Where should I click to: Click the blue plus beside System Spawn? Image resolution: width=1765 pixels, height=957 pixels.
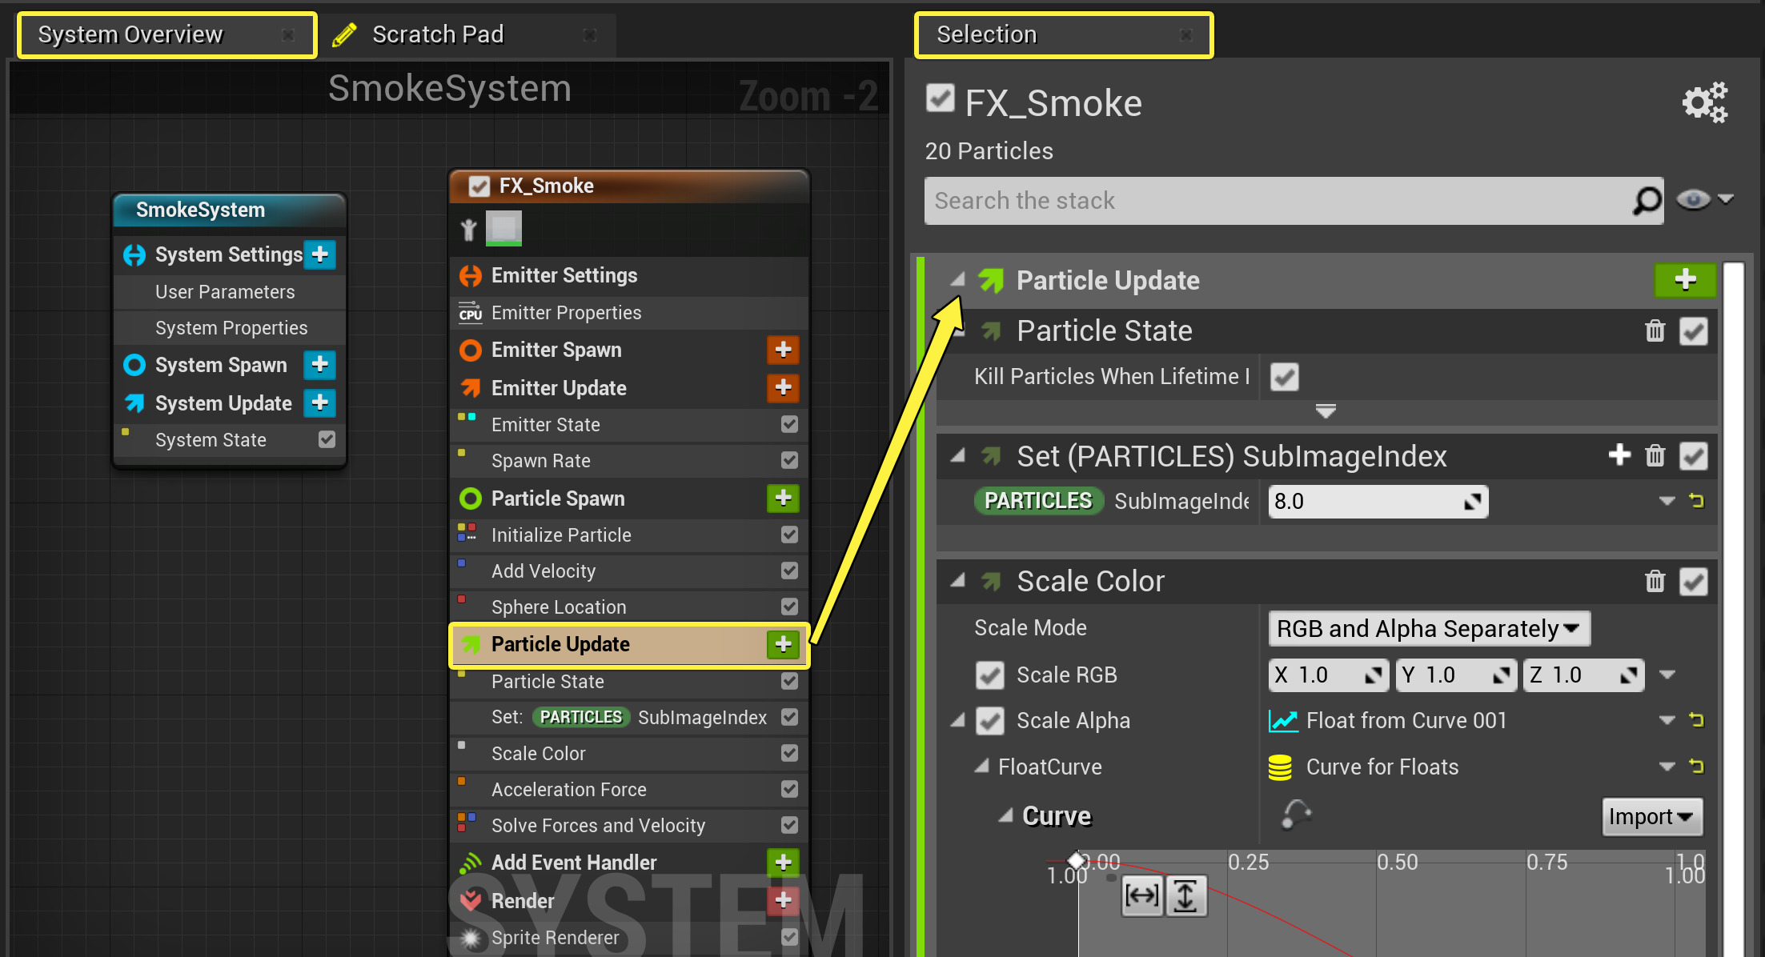coord(319,365)
